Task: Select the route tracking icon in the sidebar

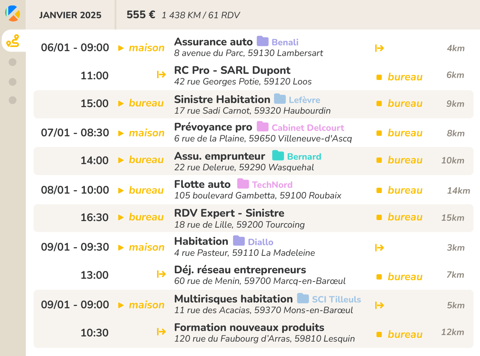Action: (13, 41)
